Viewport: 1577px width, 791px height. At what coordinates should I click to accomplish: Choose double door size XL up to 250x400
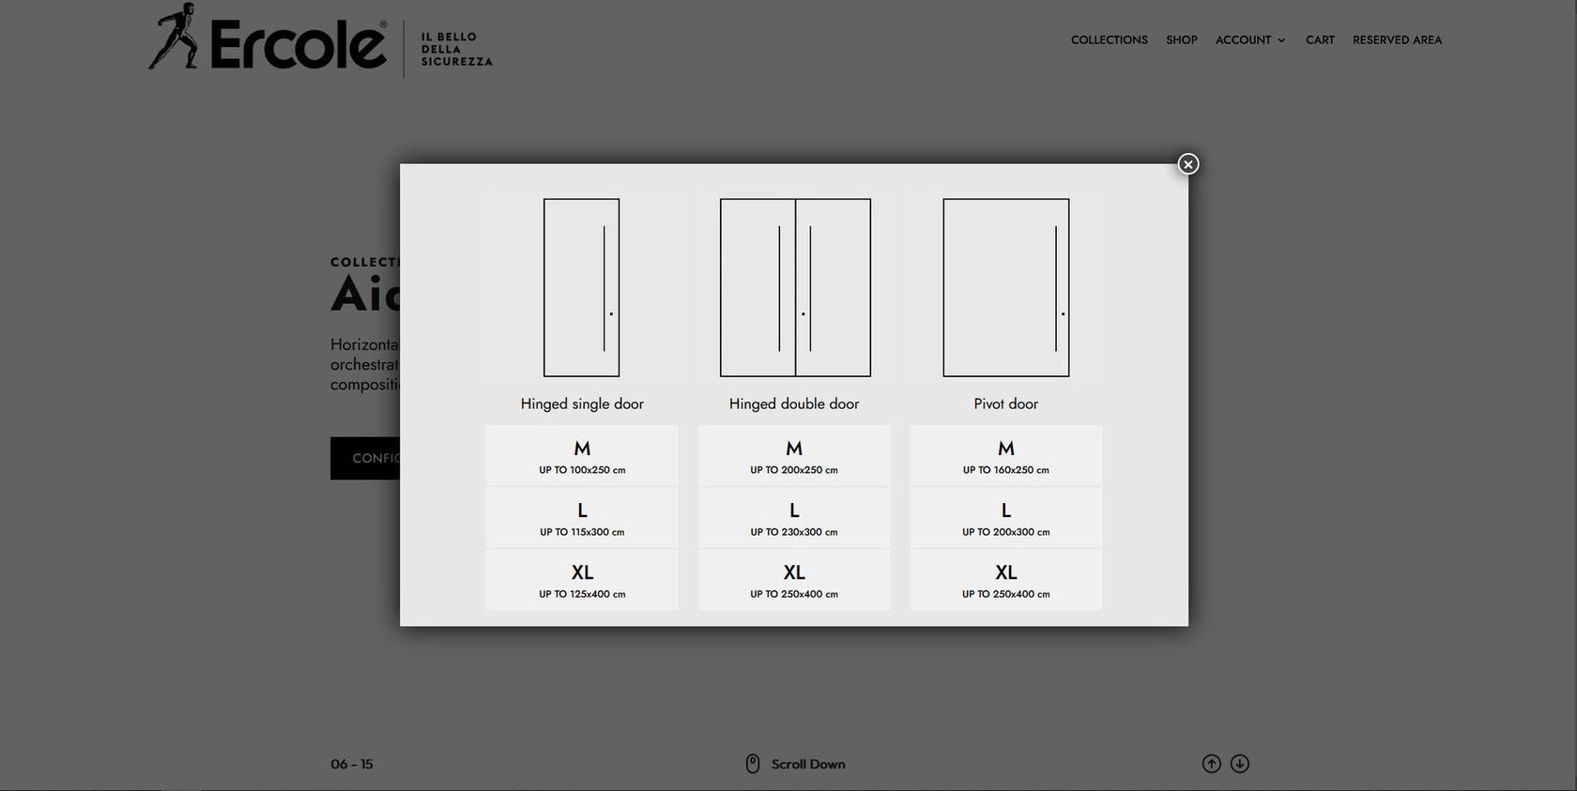[x=794, y=580]
